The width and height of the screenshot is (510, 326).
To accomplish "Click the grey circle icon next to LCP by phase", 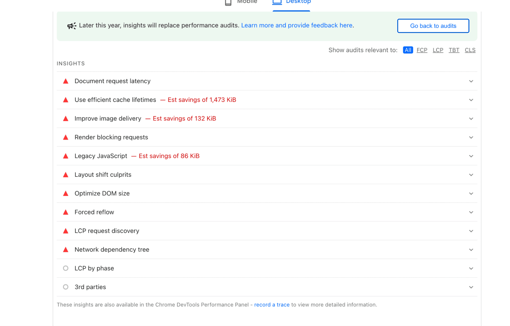I will (66, 268).
